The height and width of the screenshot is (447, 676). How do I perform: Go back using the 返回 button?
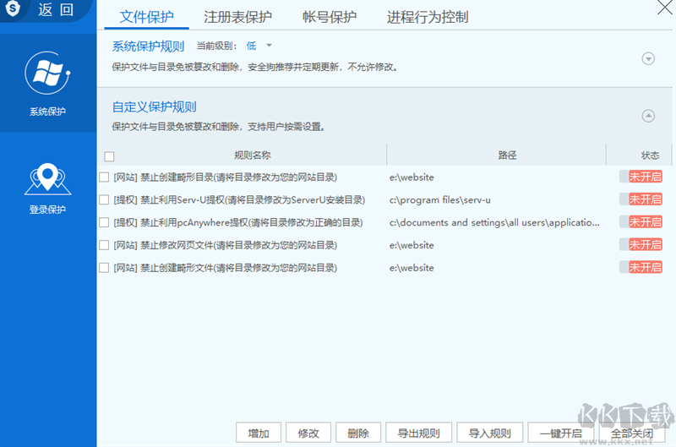coord(56,9)
